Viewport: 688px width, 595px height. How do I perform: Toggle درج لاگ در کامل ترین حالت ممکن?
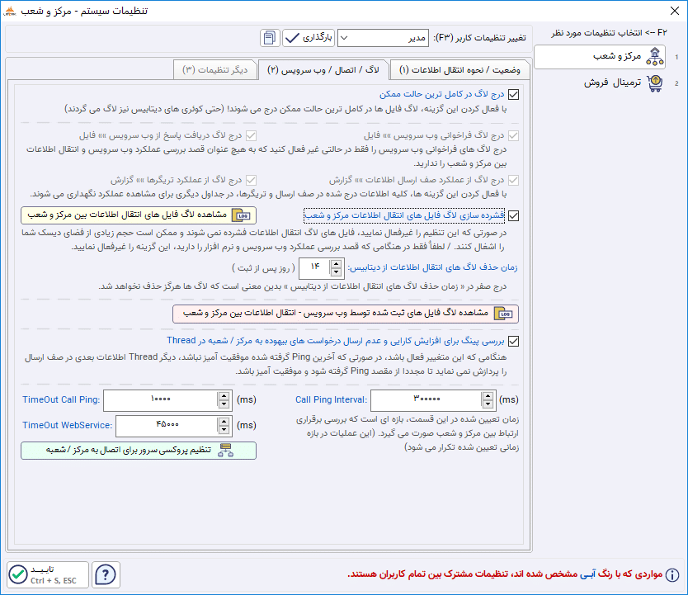[513, 94]
